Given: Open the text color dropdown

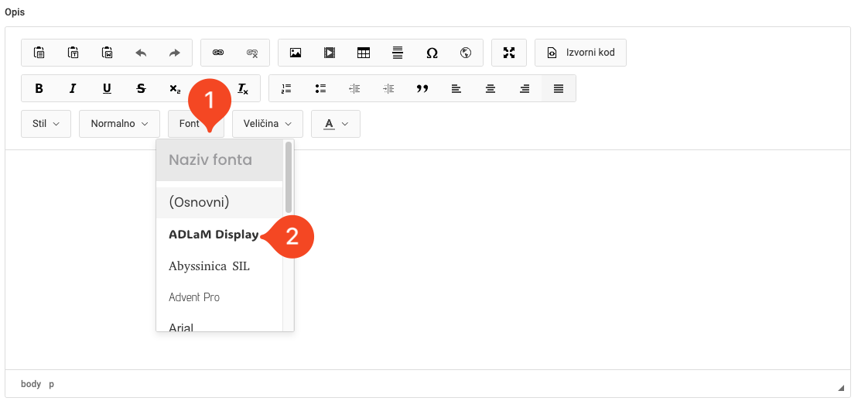Looking at the screenshot, I should point(336,124).
